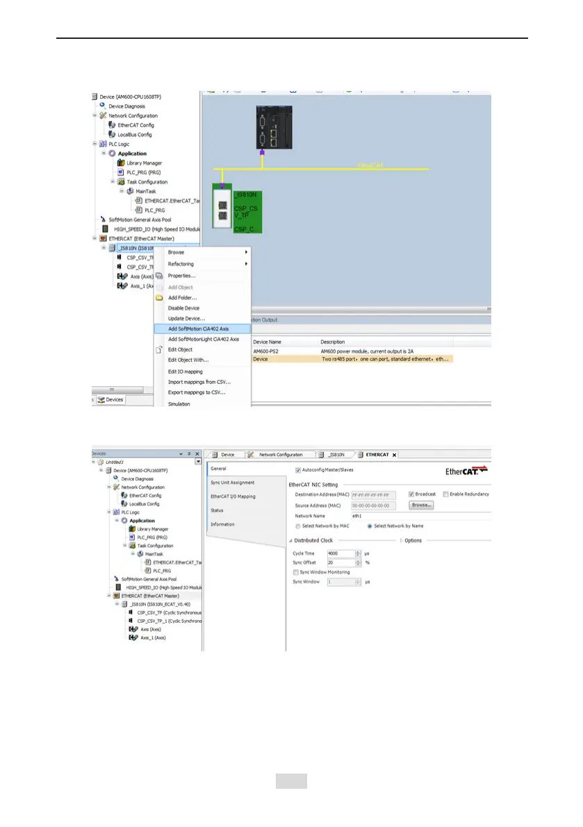Viewport: 583px width, 827px height.
Task: Click LocalBus Config icon in upper device tree
Action: (x=112, y=135)
